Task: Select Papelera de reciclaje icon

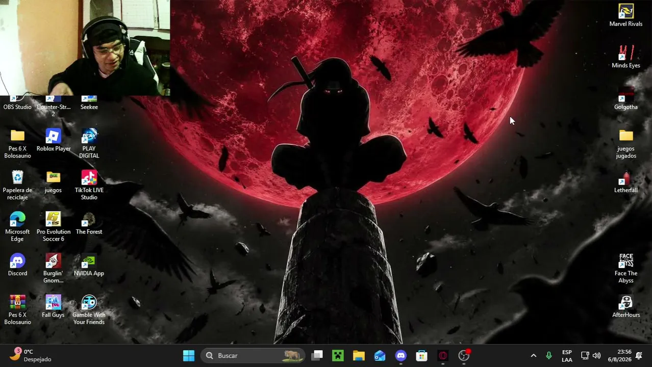Action: coord(17,186)
